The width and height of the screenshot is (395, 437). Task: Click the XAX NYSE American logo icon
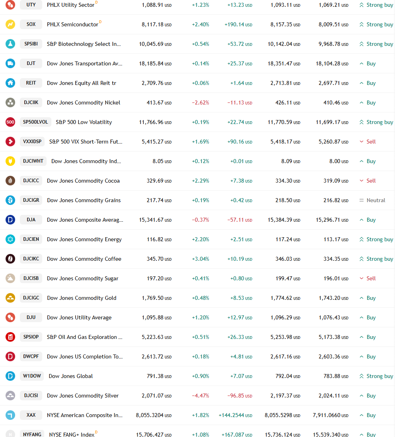(10, 415)
